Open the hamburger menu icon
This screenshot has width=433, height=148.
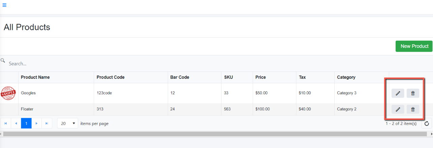(x=4, y=5)
